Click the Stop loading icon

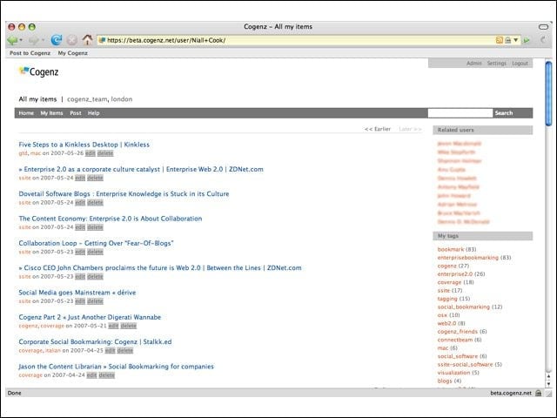72,40
